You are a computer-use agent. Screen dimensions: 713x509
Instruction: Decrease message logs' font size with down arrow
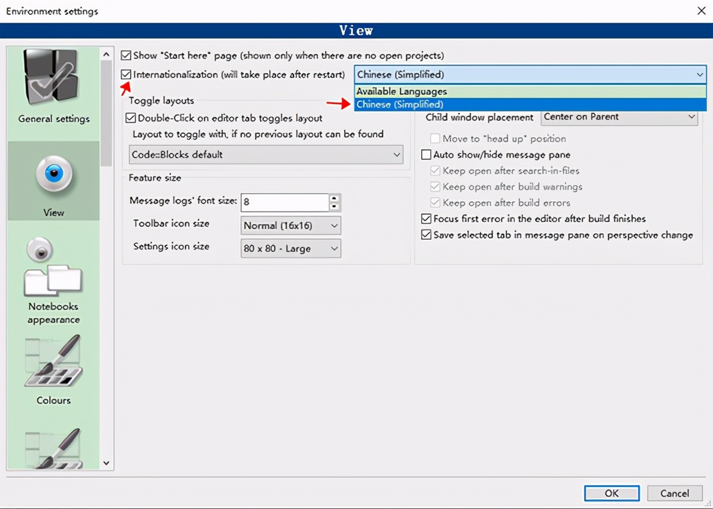335,207
